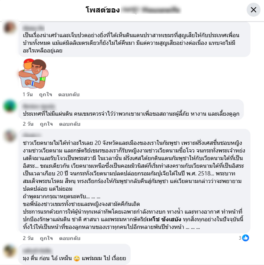Viewport: 264px width, 265px height.
Task: Click the blue thumbs-up reaction icon
Action: pos(245,238)
